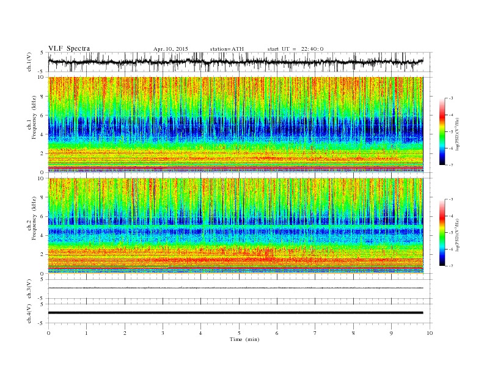The image size is (484, 374).
Task: Click the '10' tick on the time axis
Action: click(430, 333)
